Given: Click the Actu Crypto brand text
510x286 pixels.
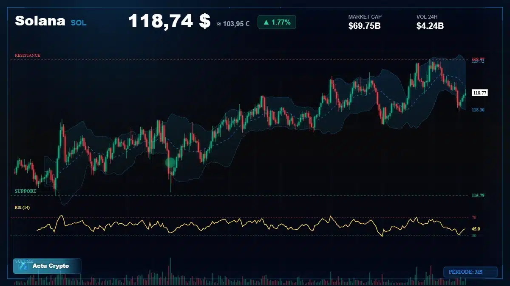Looking at the screenshot, I should (51, 266).
